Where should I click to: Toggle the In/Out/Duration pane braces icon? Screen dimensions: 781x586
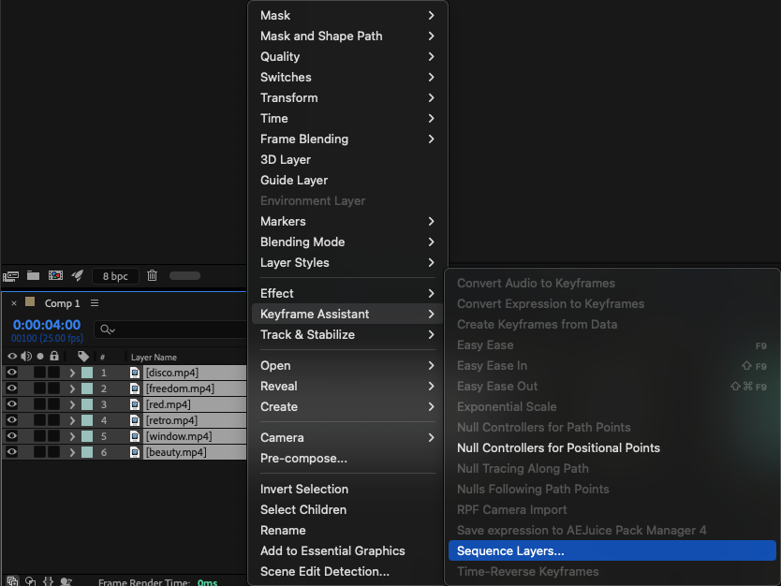(48, 581)
